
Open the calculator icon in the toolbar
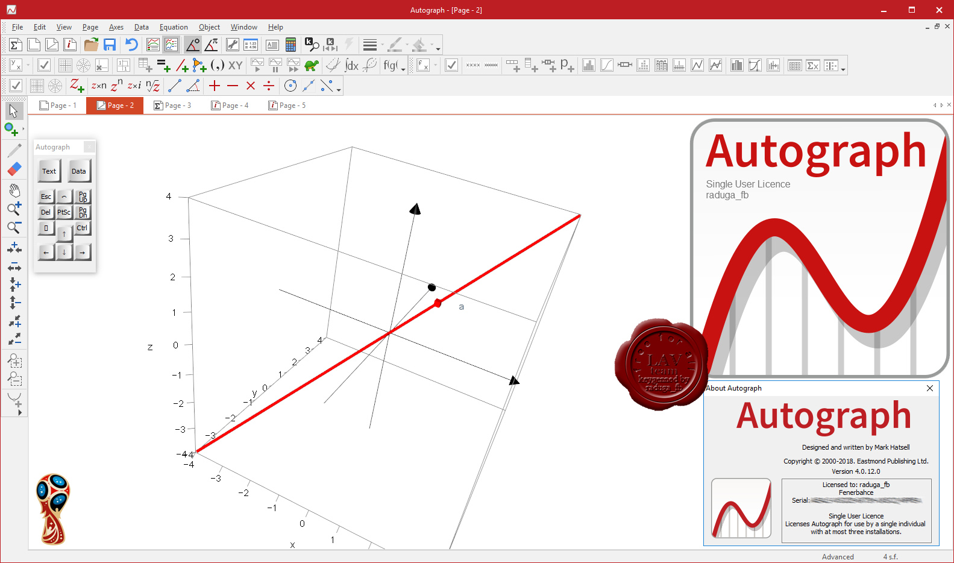pyautogui.click(x=290, y=45)
